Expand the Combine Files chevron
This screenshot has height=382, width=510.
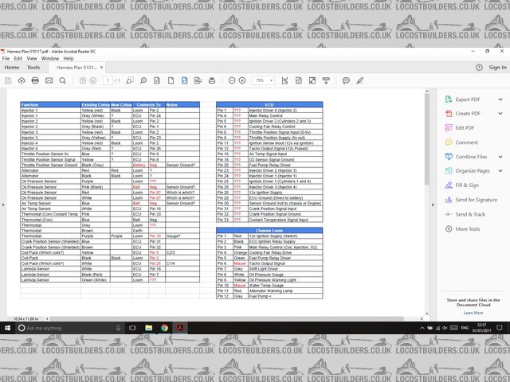pyautogui.click(x=500, y=157)
